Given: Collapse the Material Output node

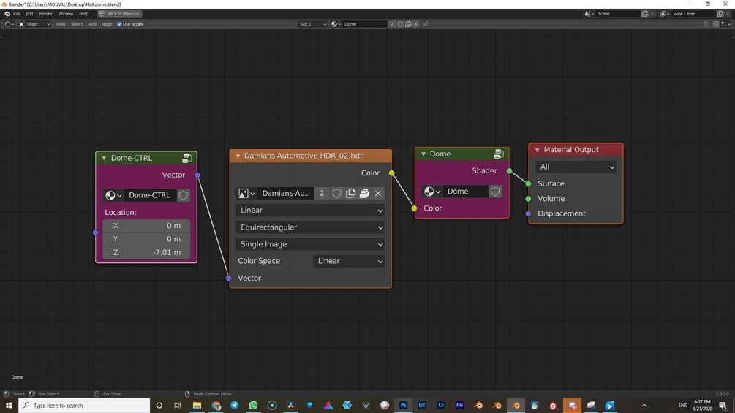Looking at the screenshot, I should pyautogui.click(x=538, y=150).
